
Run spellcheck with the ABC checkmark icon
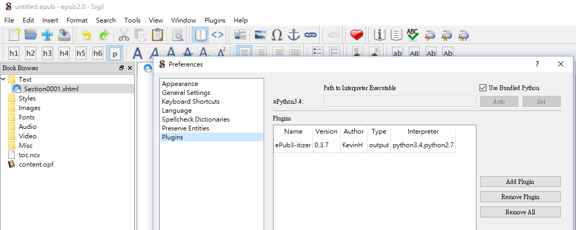(x=413, y=35)
